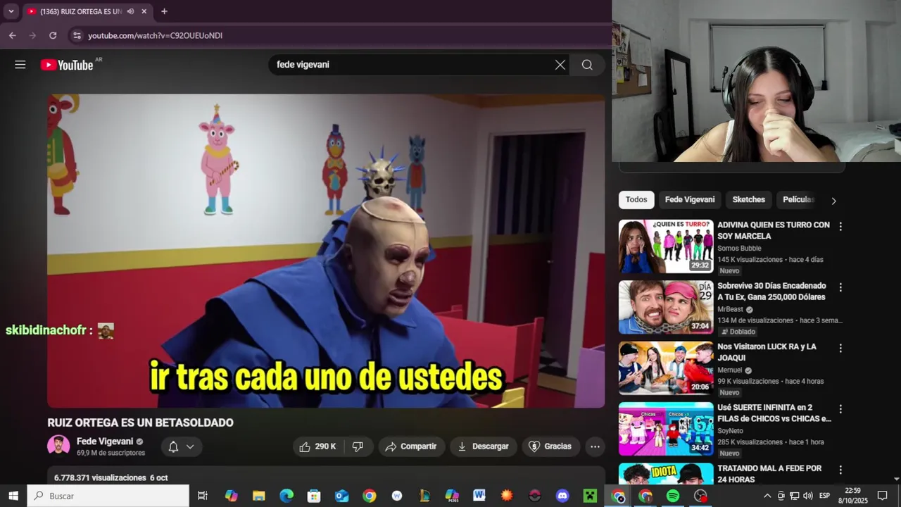Click the Buscar taskbar search box
The height and width of the screenshot is (507, 901).
[108, 496]
